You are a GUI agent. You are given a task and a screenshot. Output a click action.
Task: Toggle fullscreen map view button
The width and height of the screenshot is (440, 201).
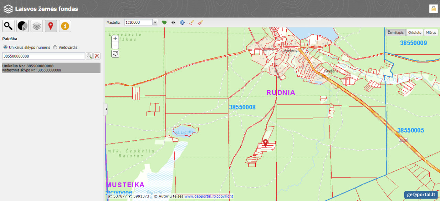point(115,54)
